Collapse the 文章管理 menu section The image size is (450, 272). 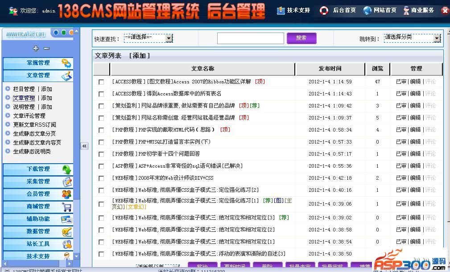click(x=38, y=76)
